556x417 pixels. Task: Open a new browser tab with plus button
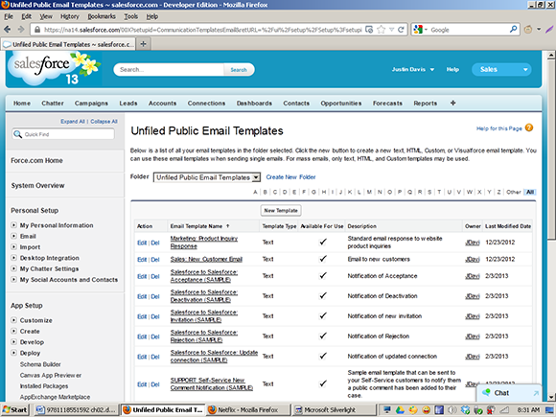tap(143, 44)
